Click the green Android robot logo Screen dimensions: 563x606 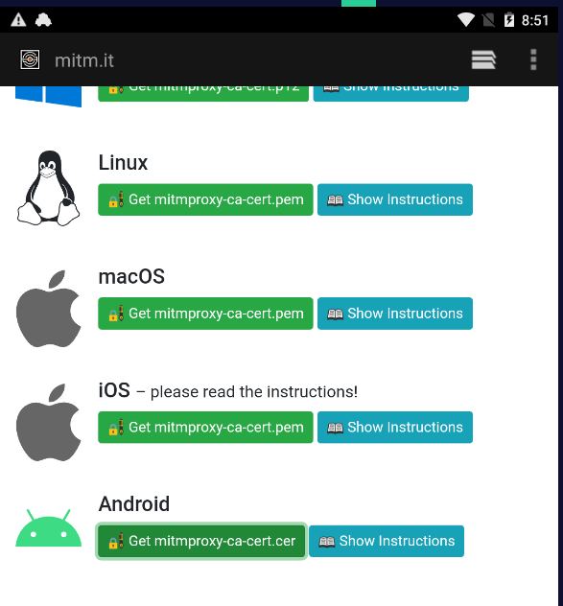click(x=48, y=528)
